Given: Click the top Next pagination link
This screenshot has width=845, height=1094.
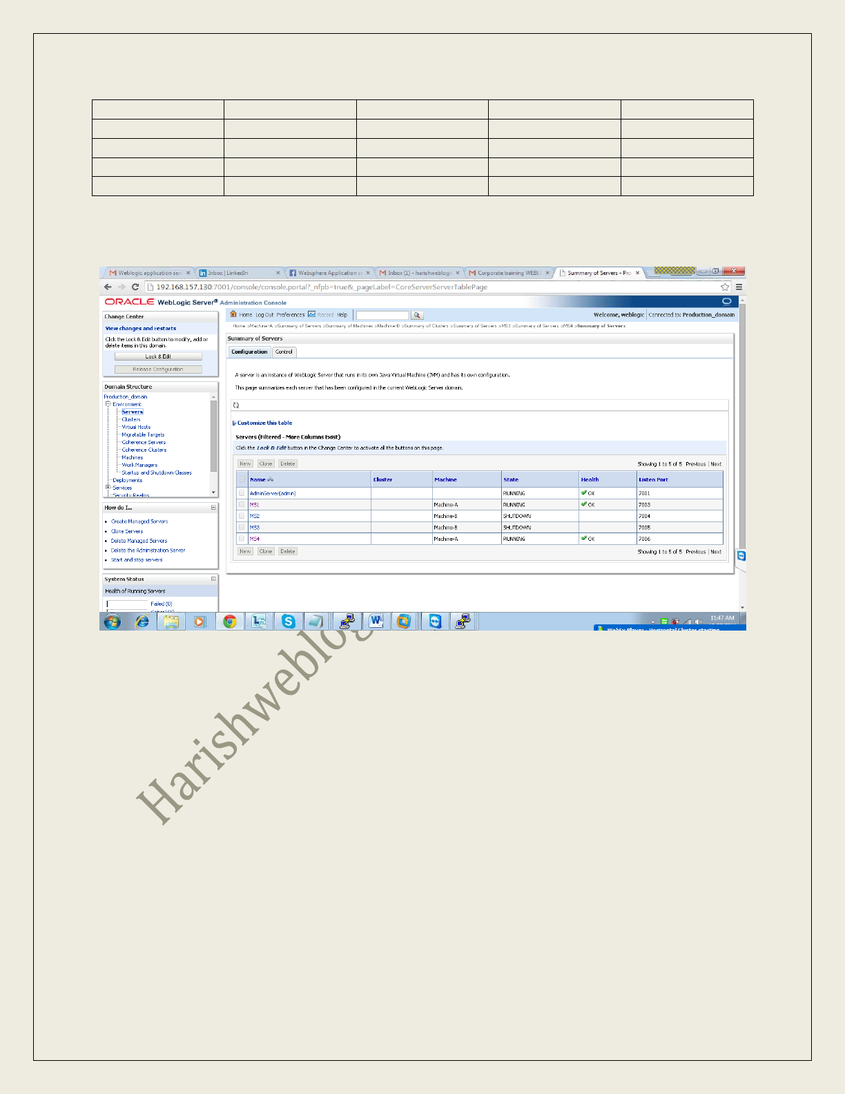Looking at the screenshot, I should [716, 464].
